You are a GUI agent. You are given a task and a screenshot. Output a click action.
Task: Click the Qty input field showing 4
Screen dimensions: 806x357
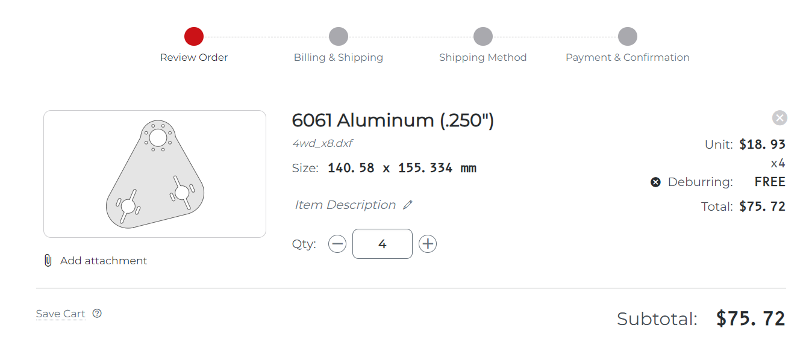click(383, 244)
